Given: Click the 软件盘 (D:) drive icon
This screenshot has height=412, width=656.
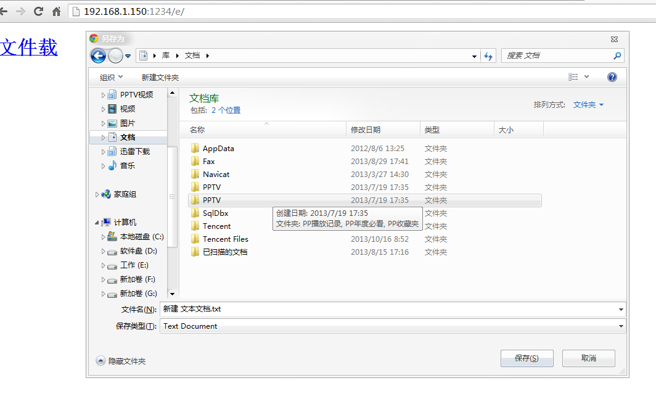Looking at the screenshot, I should (x=112, y=252).
